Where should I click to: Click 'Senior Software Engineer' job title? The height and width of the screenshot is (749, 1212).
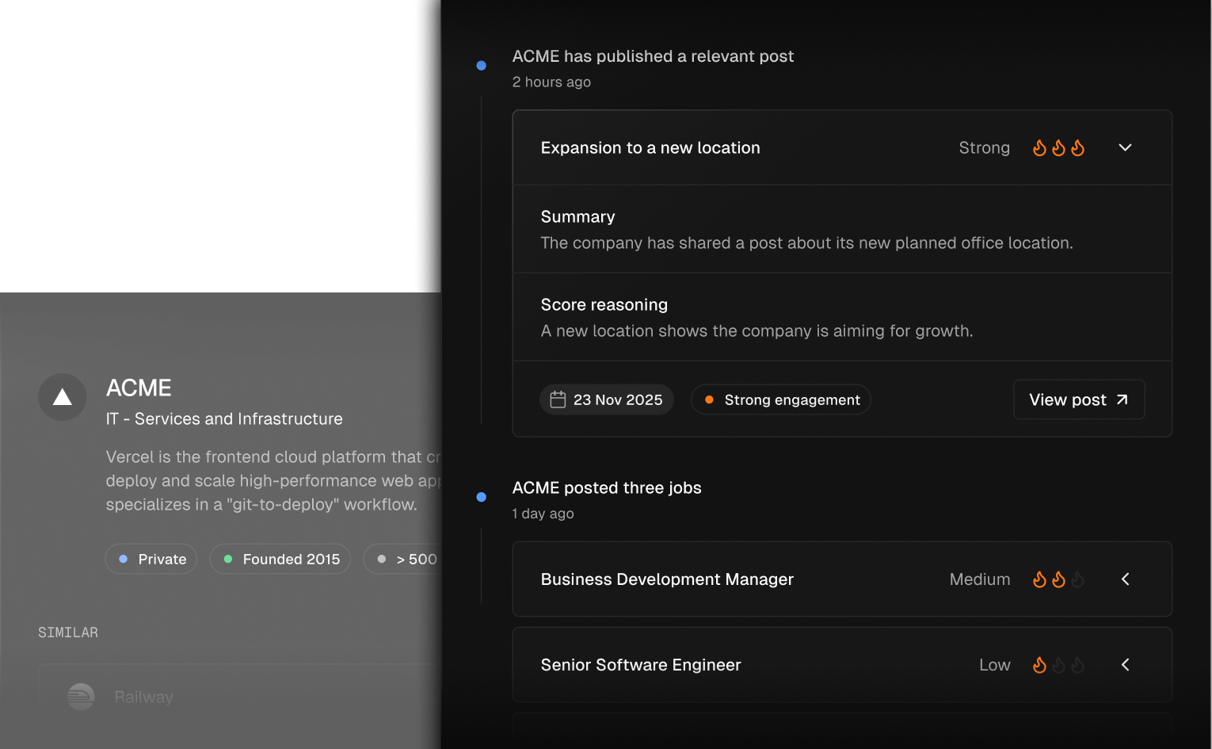coord(641,665)
